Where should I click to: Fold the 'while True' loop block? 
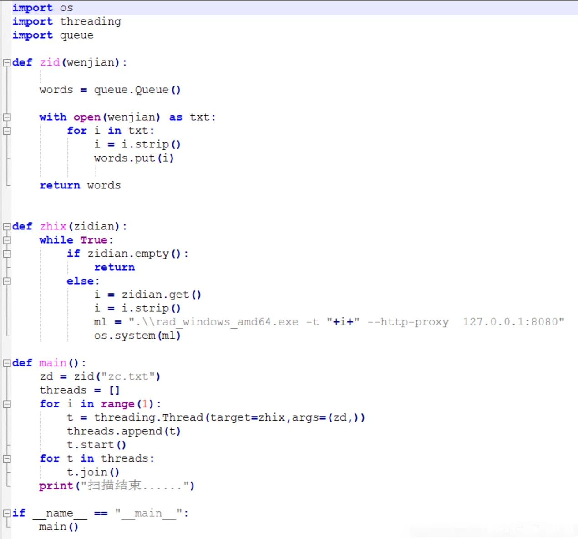click(7, 240)
